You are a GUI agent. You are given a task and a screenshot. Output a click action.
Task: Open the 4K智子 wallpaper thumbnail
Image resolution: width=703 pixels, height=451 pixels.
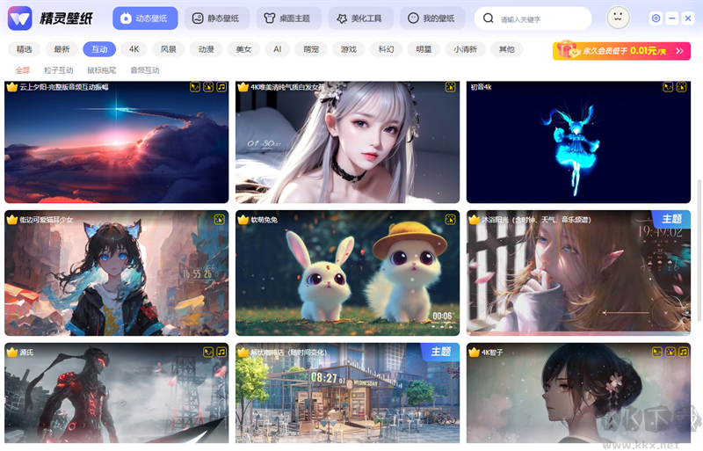click(x=578, y=393)
